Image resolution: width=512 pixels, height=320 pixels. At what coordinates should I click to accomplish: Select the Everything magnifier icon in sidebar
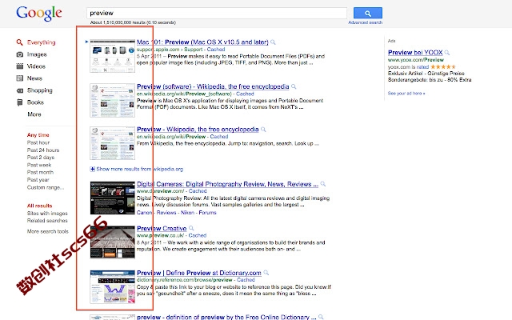click(19, 42)
